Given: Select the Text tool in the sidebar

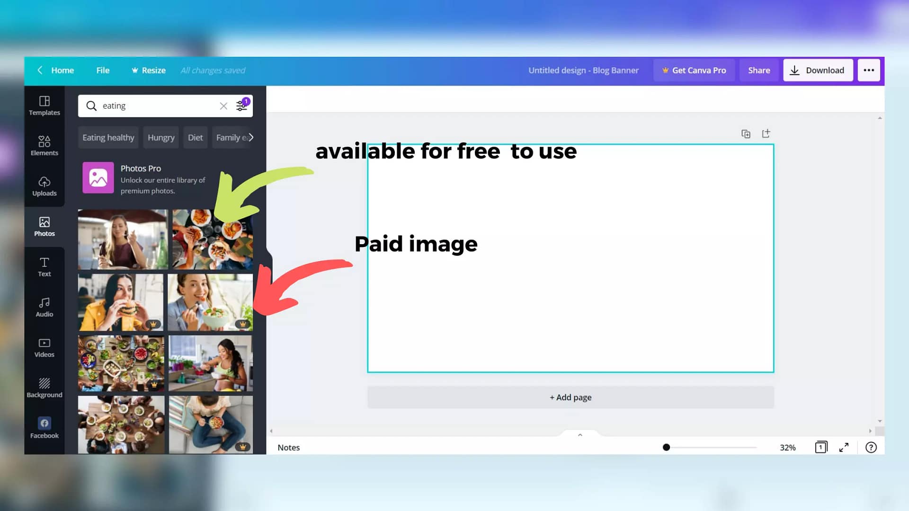Looking at the screenshot, I should [44, 267].
